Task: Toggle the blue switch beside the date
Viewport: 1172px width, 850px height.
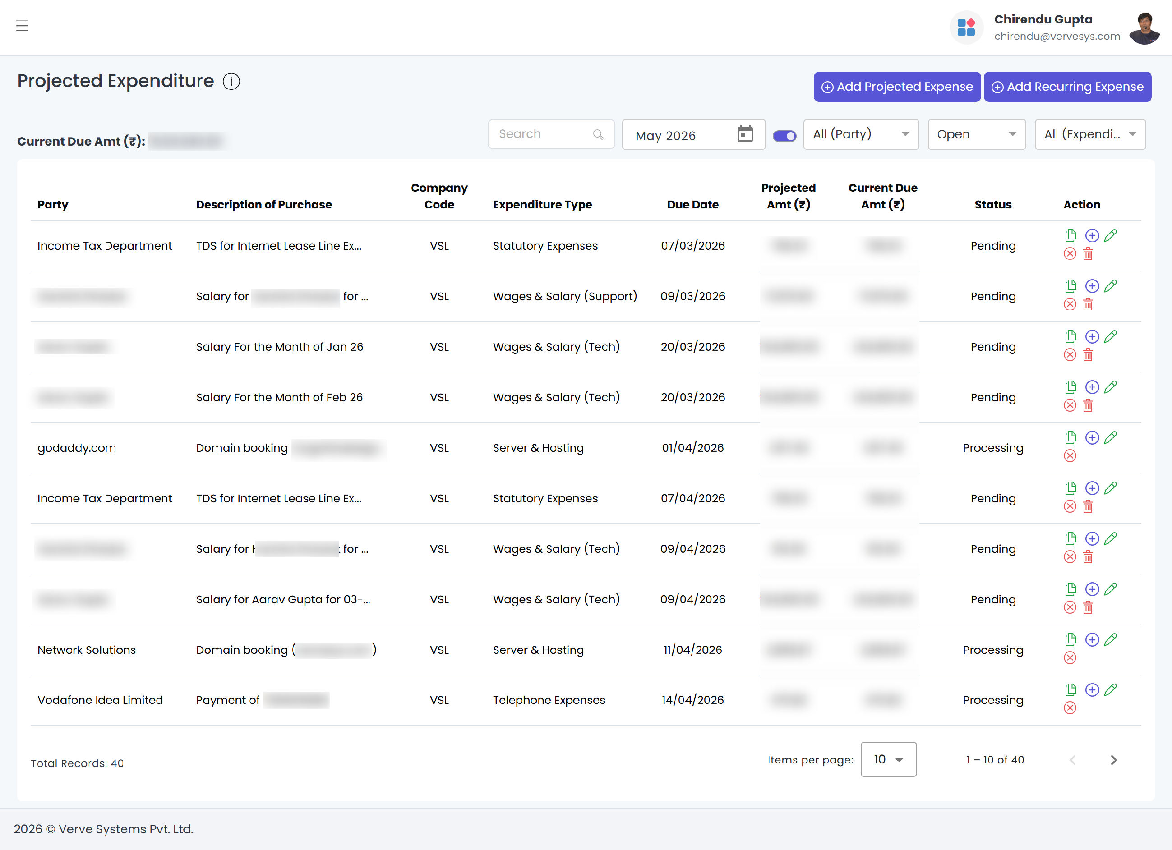Action: click(x=784, y=136)
